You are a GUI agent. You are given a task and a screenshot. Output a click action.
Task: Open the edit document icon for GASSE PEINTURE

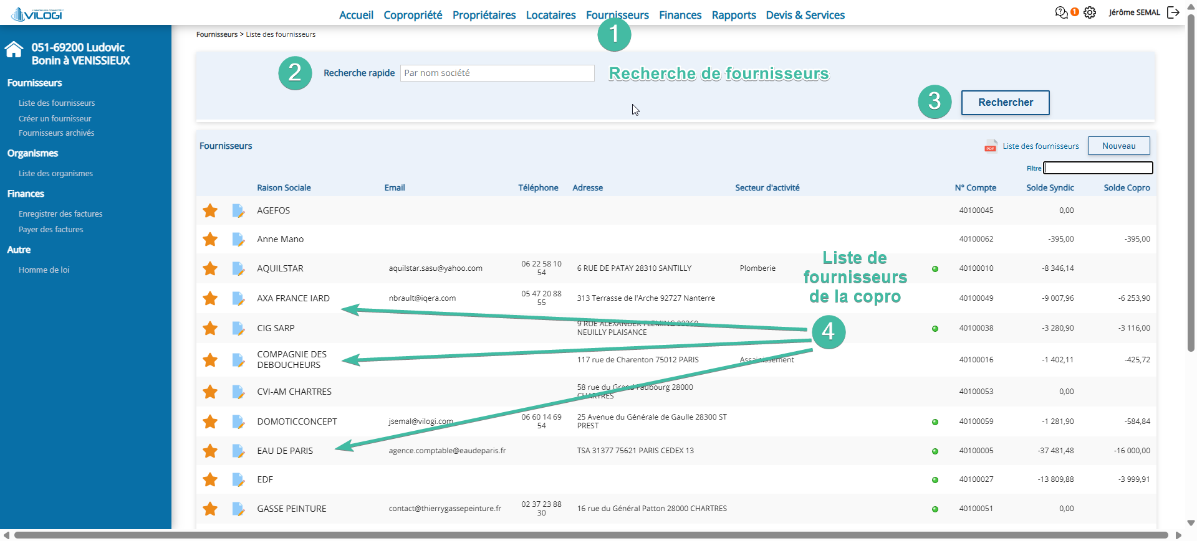pyautogui.click(x=238, y=509)
